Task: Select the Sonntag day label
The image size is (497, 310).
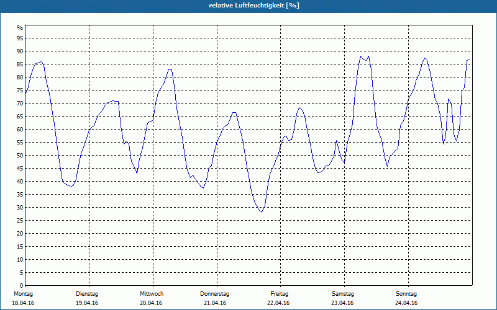Action: click(x=406, y=294)
